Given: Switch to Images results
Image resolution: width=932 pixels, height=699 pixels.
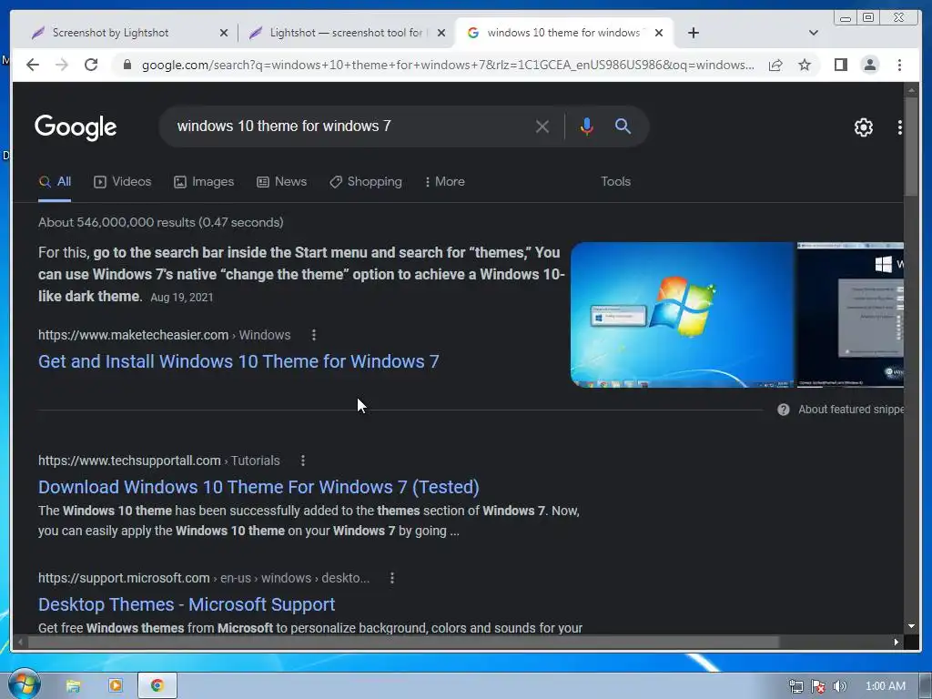Looking at the screenshot, I should [x=203, y=182].
